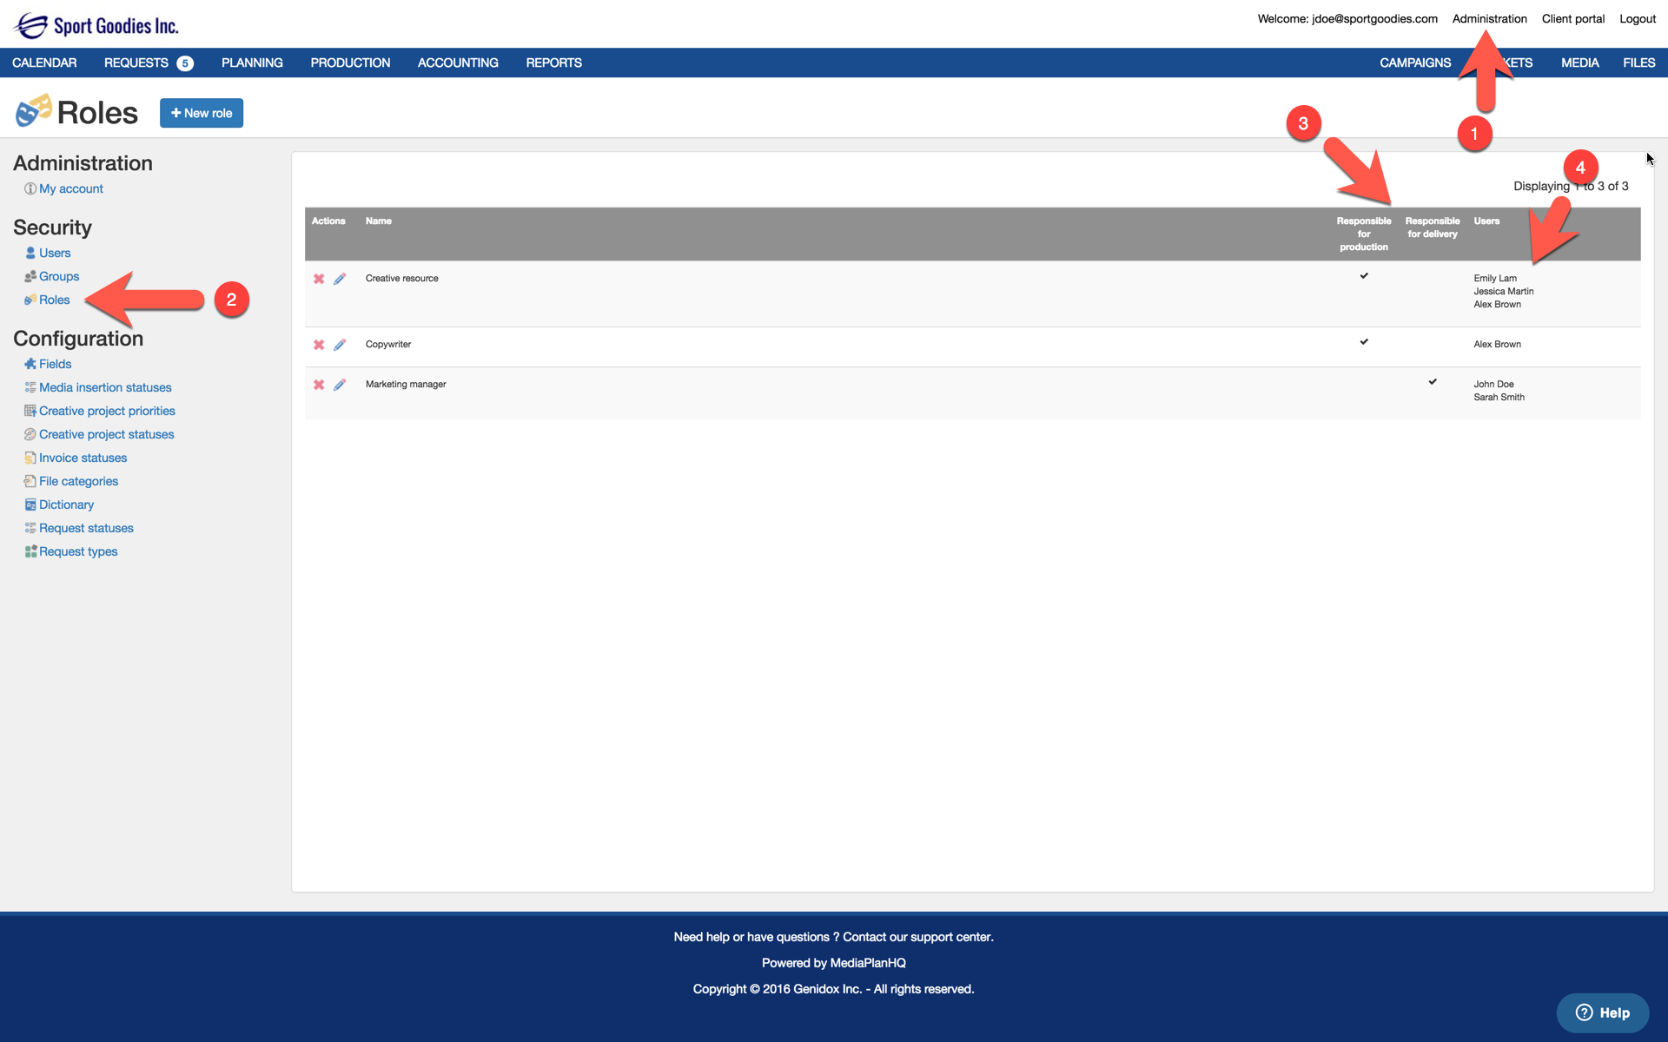1668x1042 pixels.
Task: Open the Reports menu
Action: pos(553,63)
